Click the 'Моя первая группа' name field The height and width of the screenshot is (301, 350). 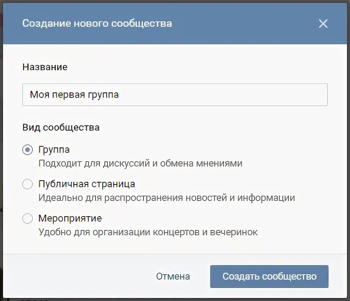(x=175, y=95)
